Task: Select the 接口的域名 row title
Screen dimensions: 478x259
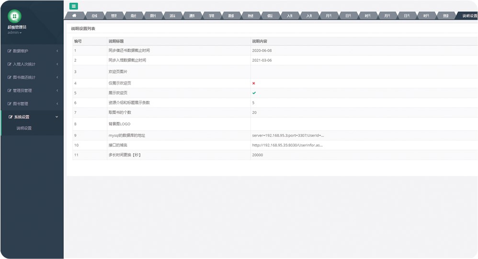Action: 118,146
